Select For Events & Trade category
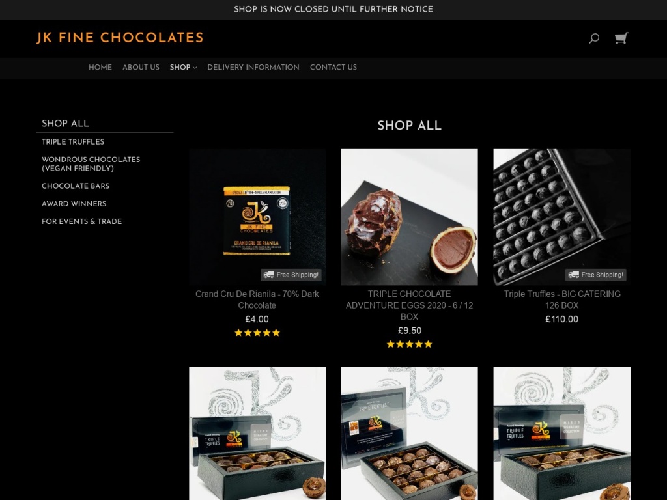This screenshot has height=500, width=667. [x=81, y=221]
